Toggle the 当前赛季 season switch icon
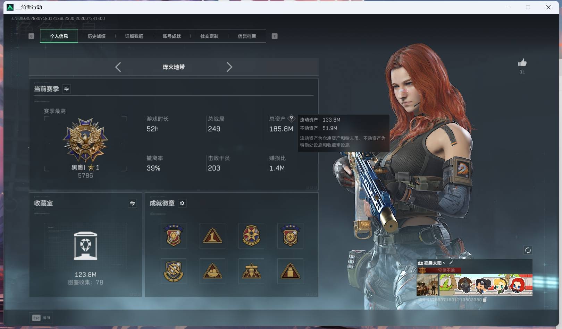The height and width of the screenshot is (329, 562). click(66, 89)
